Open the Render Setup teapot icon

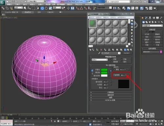146,8
